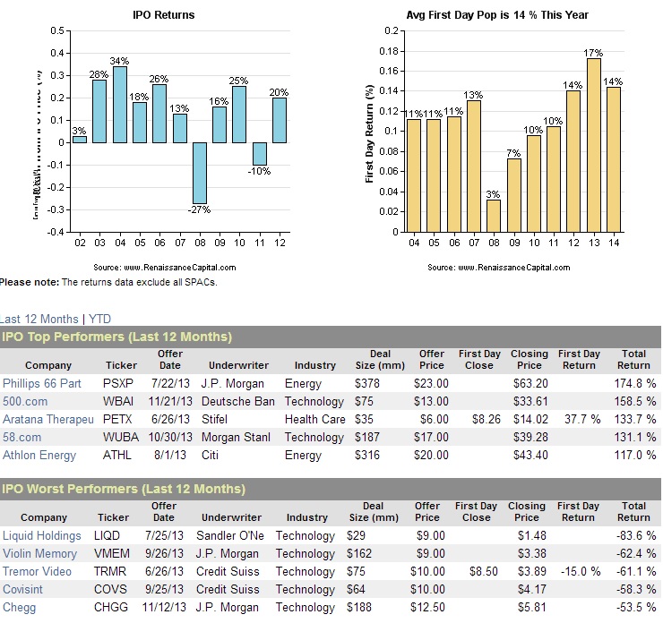Click the 3% bar for 02 in IPO Returns

coord(80,140)
